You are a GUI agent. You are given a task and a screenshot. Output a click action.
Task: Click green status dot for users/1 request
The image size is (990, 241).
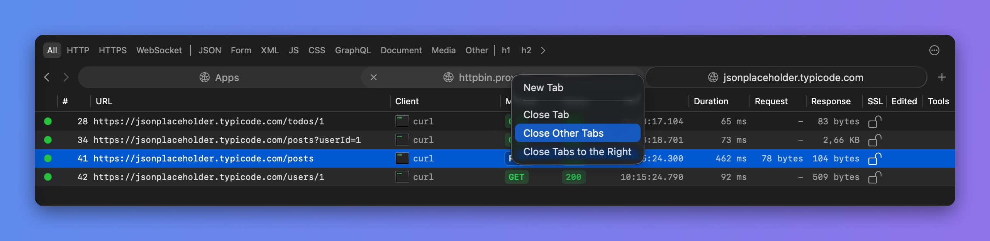(x=48, y=177)
